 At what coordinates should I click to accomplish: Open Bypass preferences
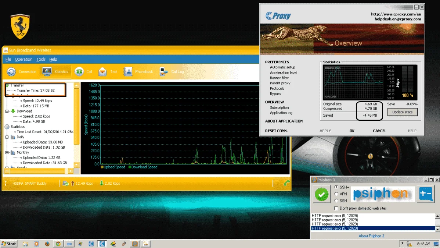tap(275, 93)
